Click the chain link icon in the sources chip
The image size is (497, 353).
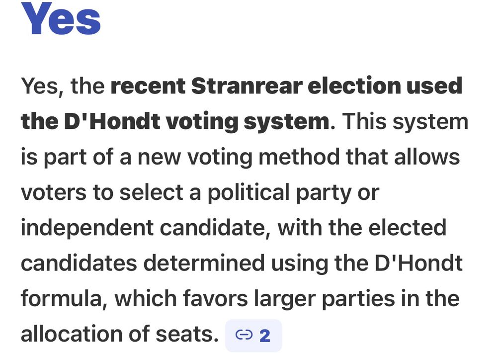244,335
